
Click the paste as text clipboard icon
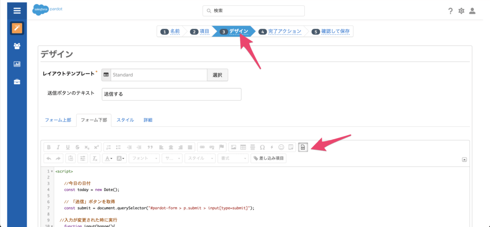(71, 159)
